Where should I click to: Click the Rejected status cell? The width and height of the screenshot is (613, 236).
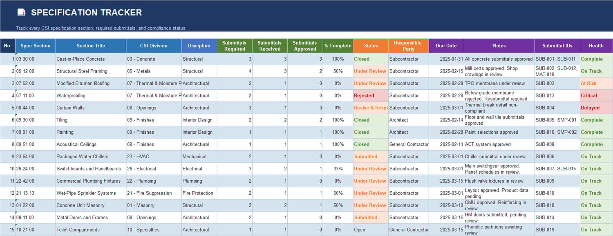pos(371,96)
